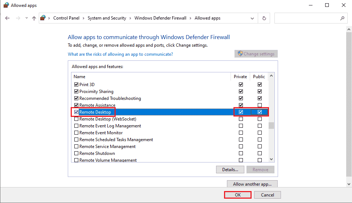This screenshot has width=352, height=203.
Task: Refresh the Allowed apps page
Action: [264, 18]
